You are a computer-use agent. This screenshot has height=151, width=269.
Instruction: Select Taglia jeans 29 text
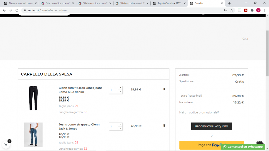68,106
